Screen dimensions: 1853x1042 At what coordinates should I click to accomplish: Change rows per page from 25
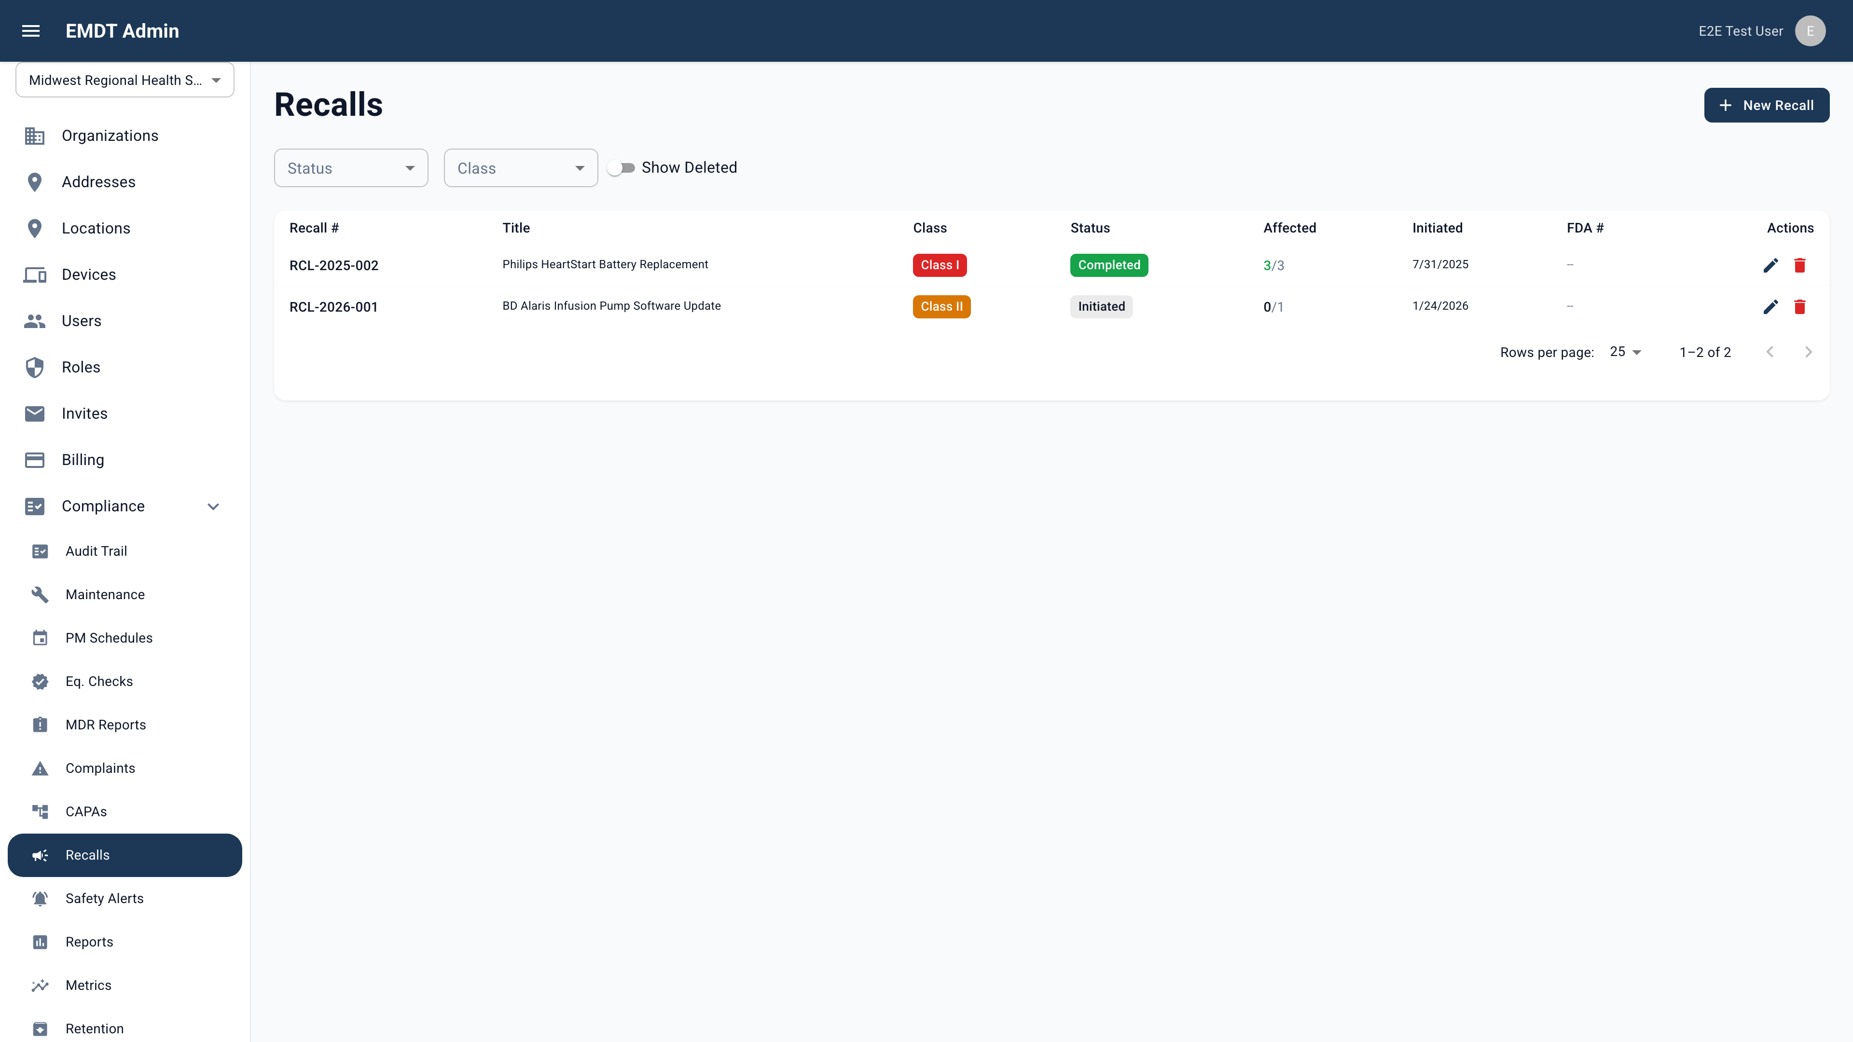1626,352
